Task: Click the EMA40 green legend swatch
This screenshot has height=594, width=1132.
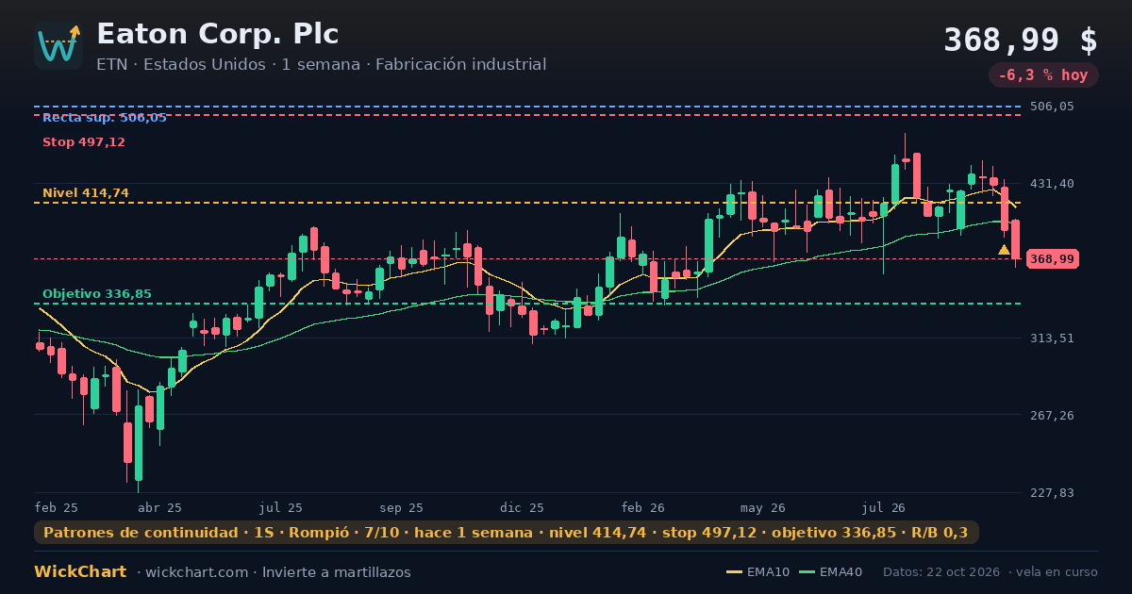Action: 807,572
